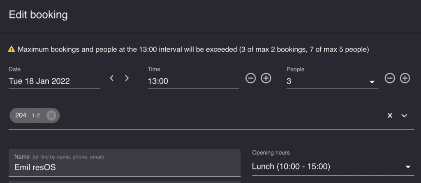Click the Name field containing Emil resOS
Viewport: 421px width, 183px height.
click(125, 163)
